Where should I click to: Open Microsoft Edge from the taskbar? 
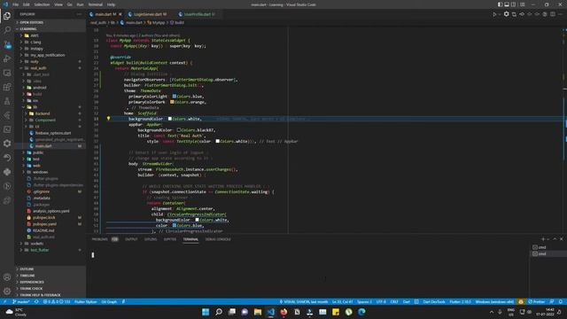point(361,312)
